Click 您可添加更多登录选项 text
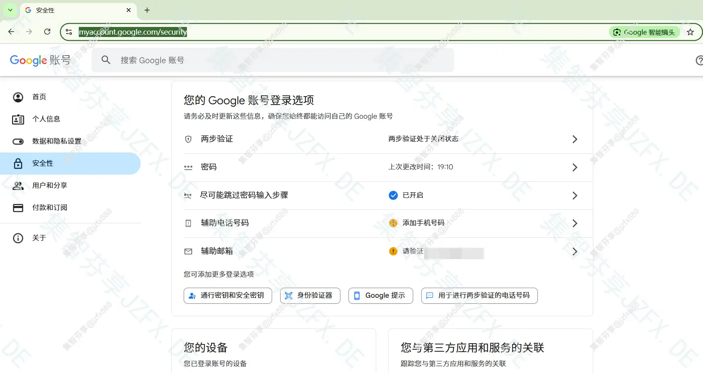The height and width of the screenshot is (373, 703). 219,274
